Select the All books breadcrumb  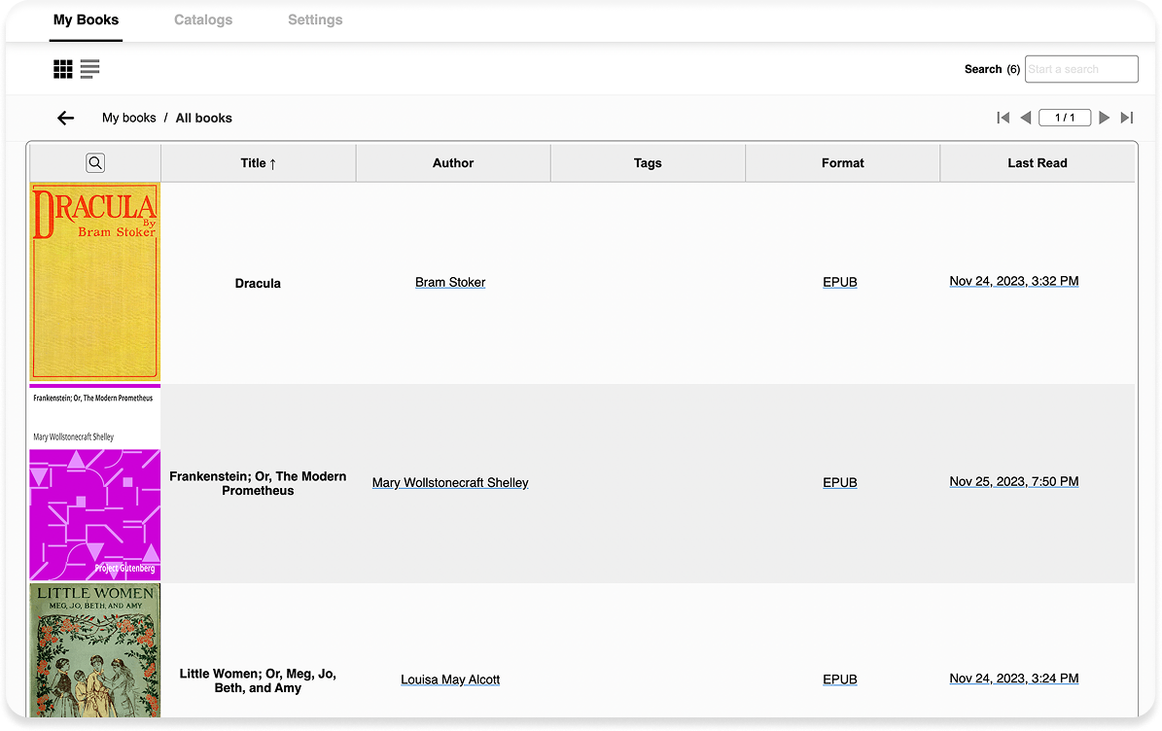click(204, 118)
